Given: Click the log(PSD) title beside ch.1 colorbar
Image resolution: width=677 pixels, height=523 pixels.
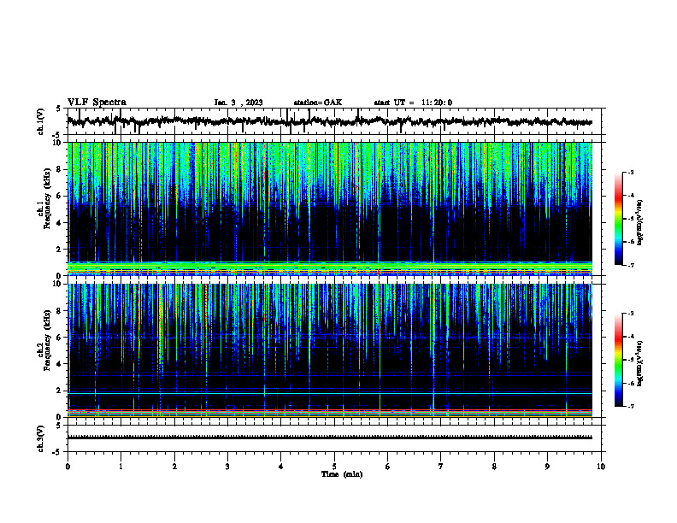Looking at the screenshot, I should coord(640,222).
